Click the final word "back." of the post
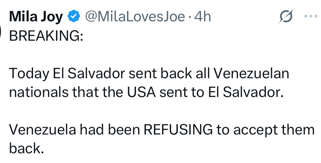 click(x=26, y=149)
